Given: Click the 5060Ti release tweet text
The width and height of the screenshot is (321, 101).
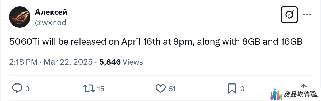Looking at the screenshot, I should coord(156,42).
